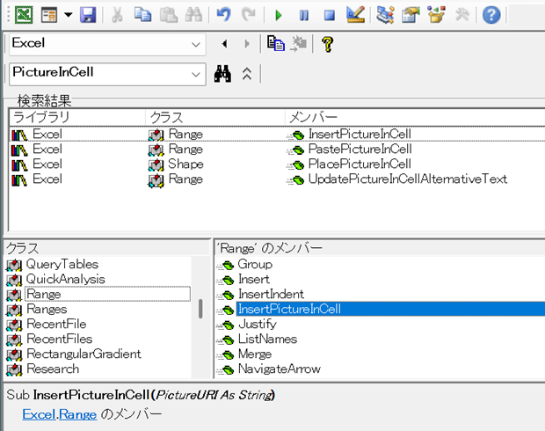Select Justify member of Range
Image resolution: width=545 pixels, height=431 pixels.
(258, 324)
